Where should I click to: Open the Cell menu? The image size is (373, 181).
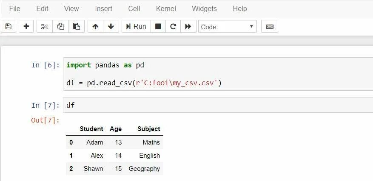tap(134, 8)
